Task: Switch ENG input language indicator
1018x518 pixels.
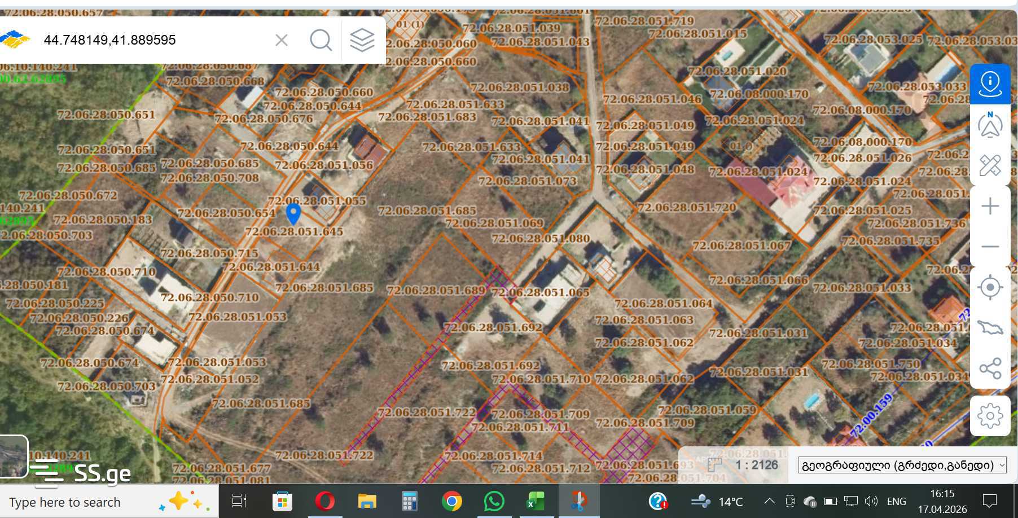Action: [896, 501]
